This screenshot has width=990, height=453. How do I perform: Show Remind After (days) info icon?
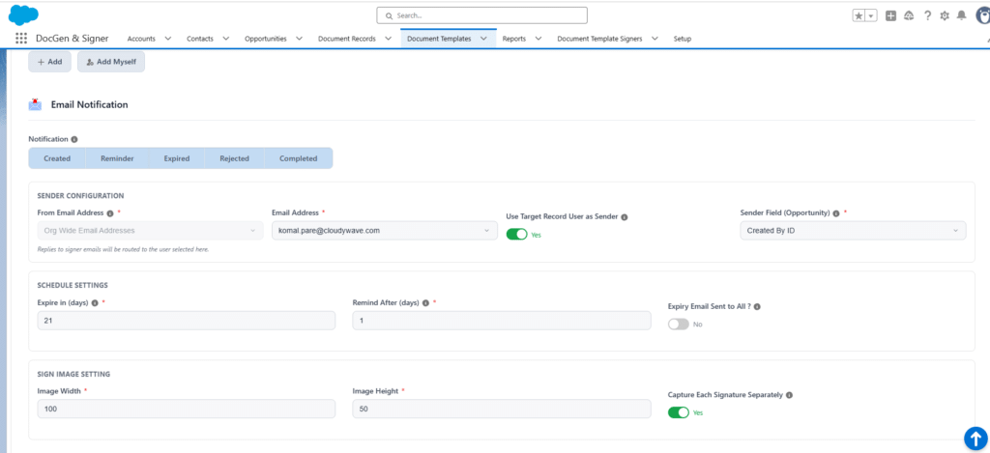(x=425, y=303)
